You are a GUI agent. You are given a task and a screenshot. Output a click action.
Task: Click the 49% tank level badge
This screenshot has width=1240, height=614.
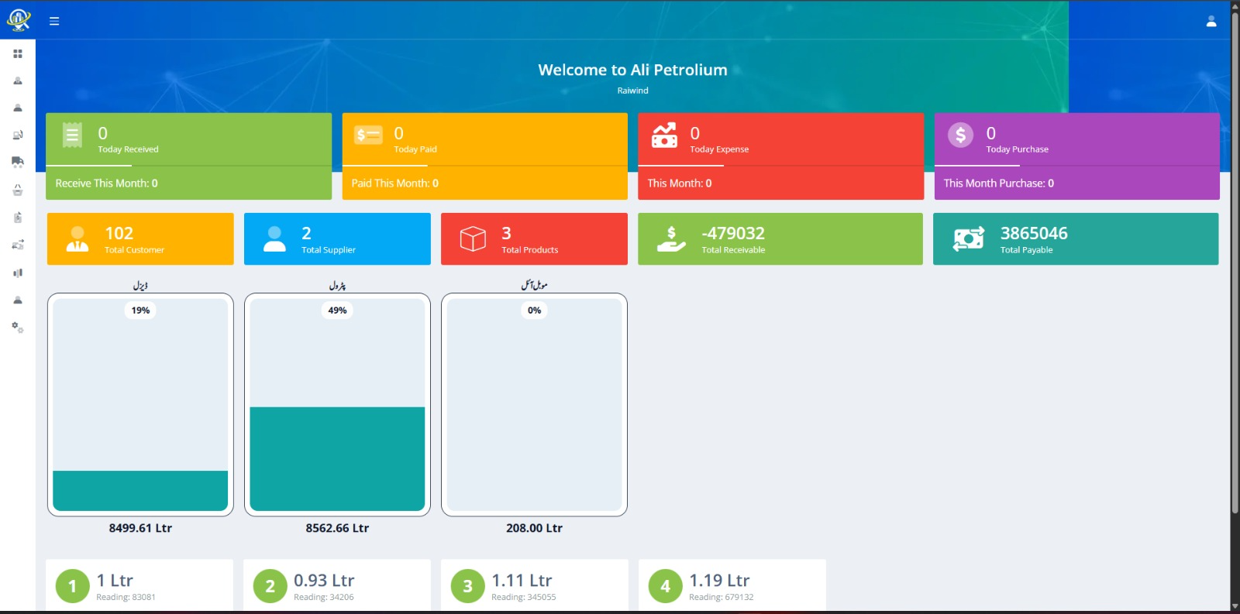[x=337, y=310]
